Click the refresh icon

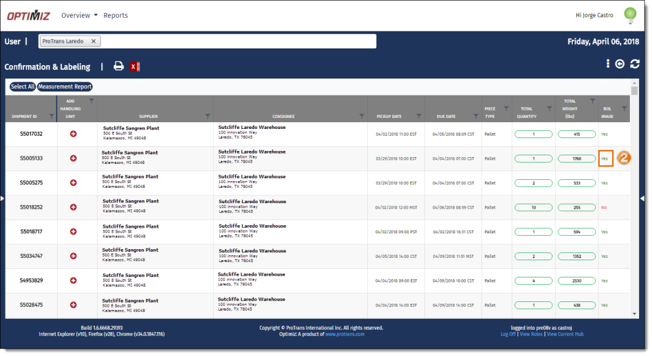[635, 64]
